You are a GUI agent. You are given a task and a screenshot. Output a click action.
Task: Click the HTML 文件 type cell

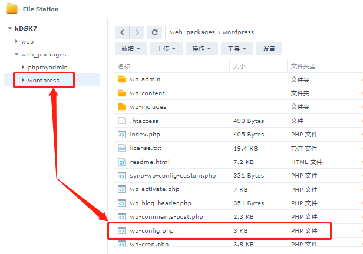click(307, 162)
